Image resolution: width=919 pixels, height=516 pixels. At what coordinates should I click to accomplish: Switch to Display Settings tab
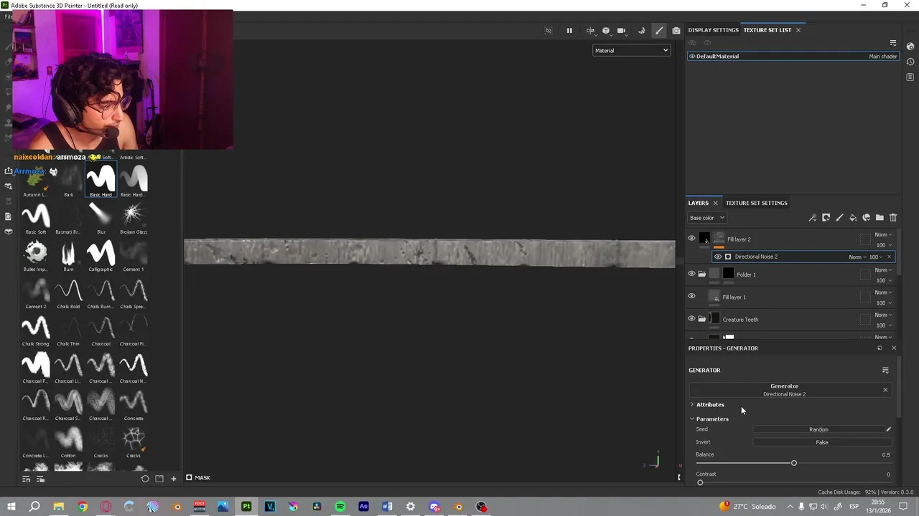(713, 30)
